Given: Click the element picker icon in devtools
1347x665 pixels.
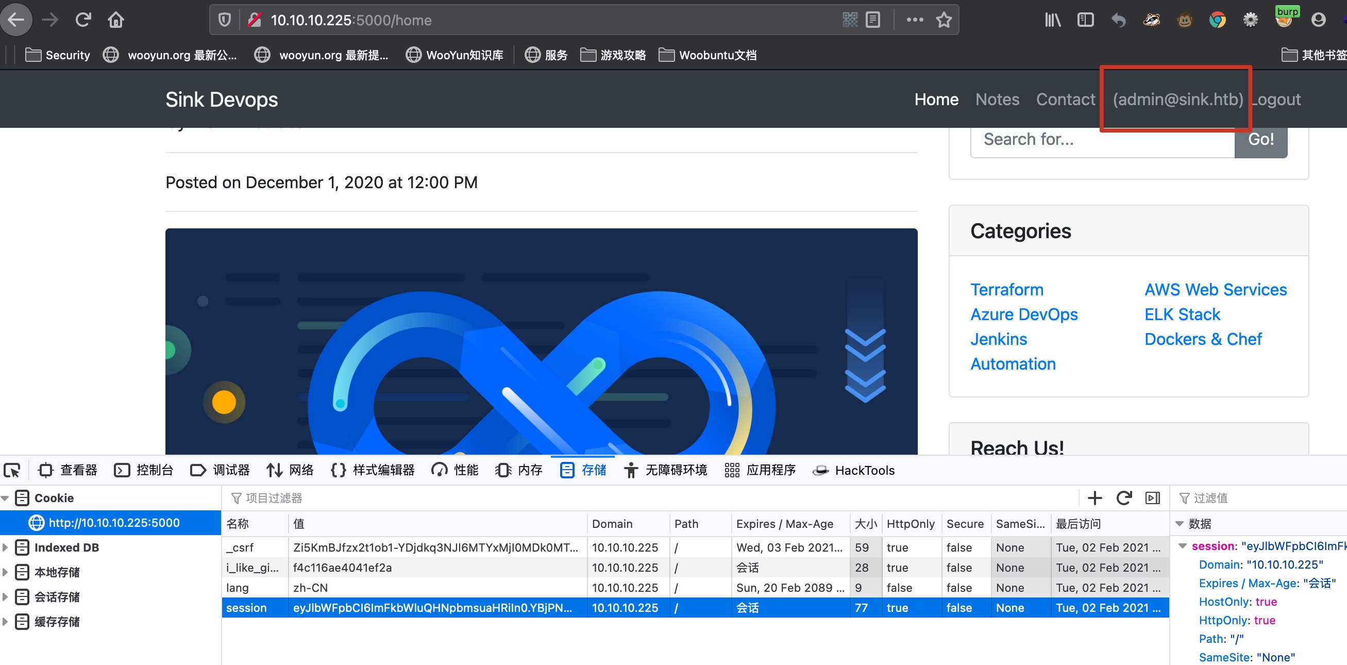Looking at the screenshot, I should coord(12,470).
